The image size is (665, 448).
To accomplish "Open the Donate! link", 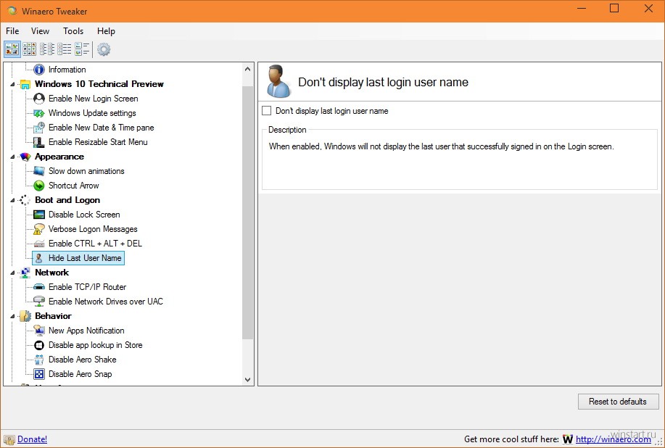I will pos(32,439).
